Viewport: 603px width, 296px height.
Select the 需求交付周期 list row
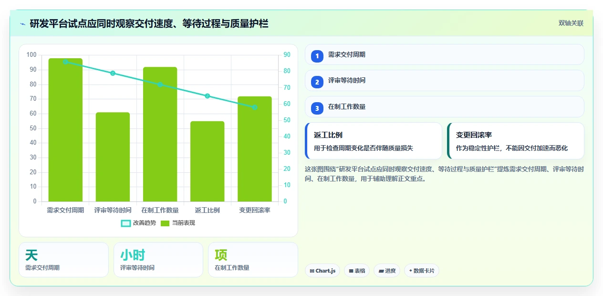point(445,54)
